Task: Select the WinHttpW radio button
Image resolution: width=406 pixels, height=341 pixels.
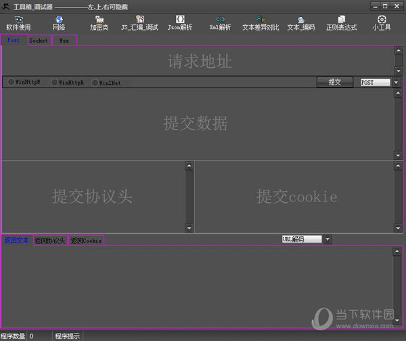Action: [12, 83]
